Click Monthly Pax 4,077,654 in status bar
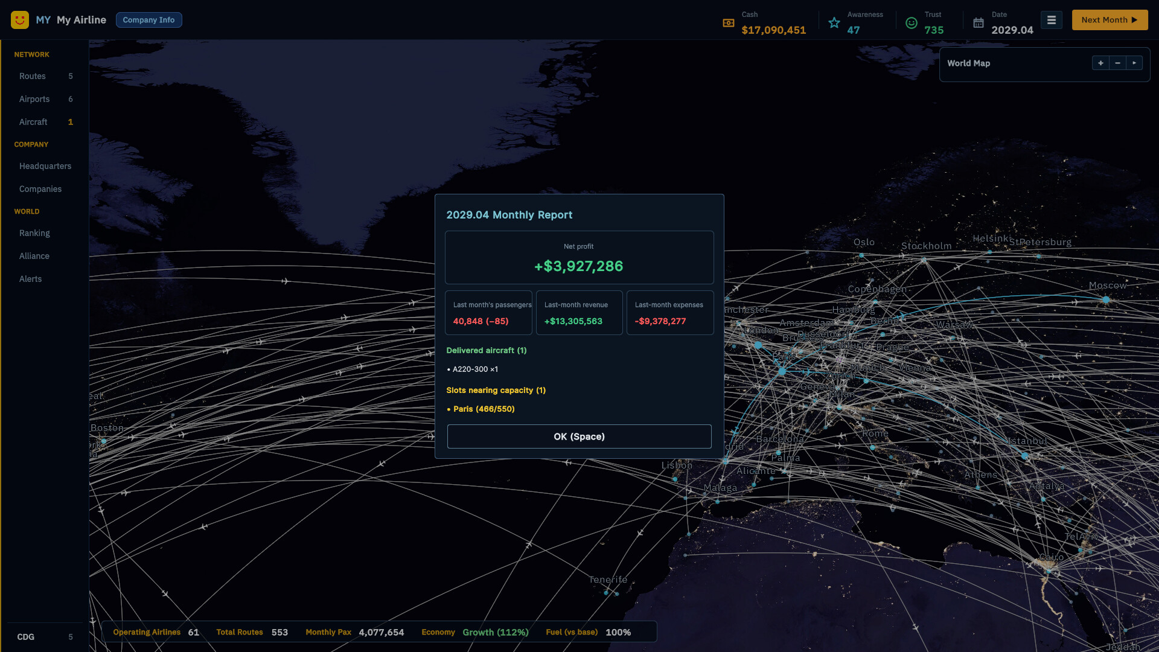Screen dimensions: 1159x652 point(354,632)
